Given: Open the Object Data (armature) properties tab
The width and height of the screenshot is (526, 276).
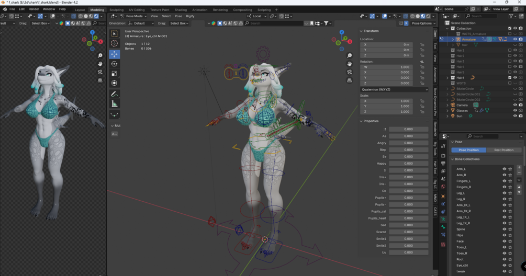Looking at the screenshot, I should point(443,220).
